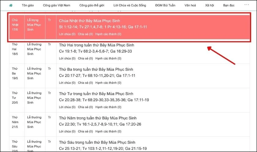This screenshot has width=257, height=152.
Task: Click Hạnh các thánh (0) in Sunday row
Action: click(108, 34)
